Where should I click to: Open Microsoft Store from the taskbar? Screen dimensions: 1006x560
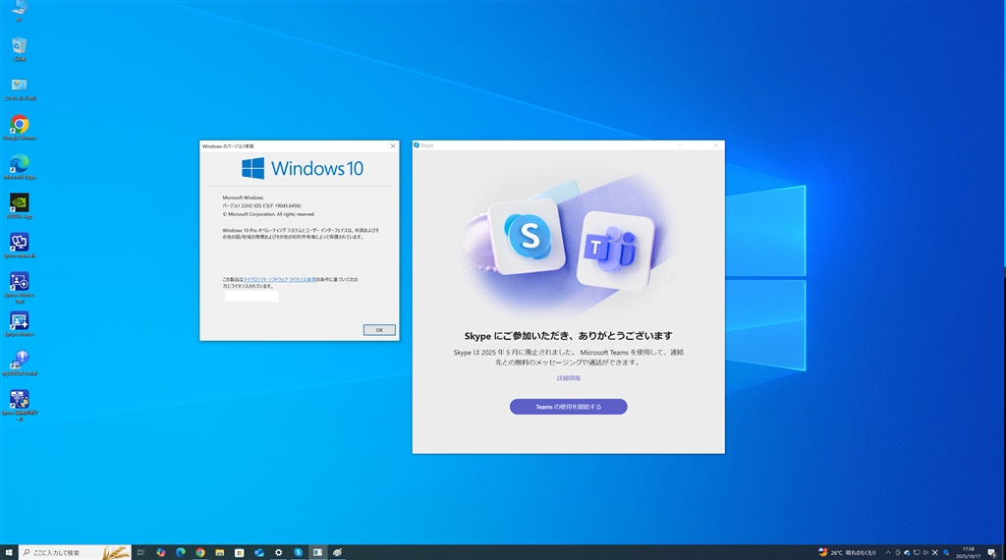[x=240, y=552]
